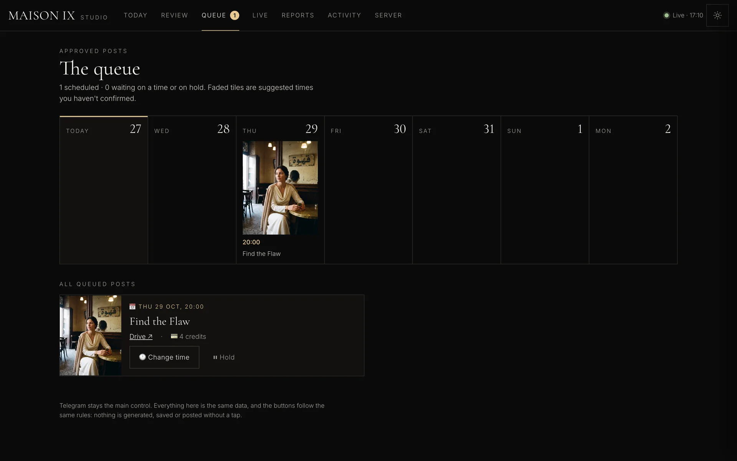
Task: Click the Find the Flaw title in queued posts
Action: tap(160, 321)
